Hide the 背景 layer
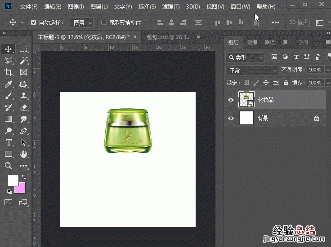 click(231, 118)
